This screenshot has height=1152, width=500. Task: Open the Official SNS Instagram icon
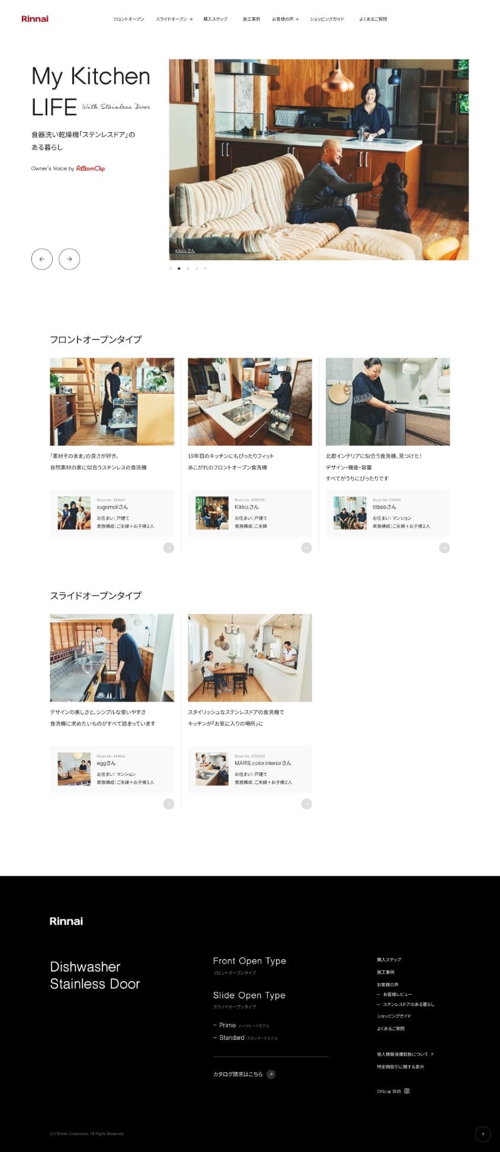407,1091
